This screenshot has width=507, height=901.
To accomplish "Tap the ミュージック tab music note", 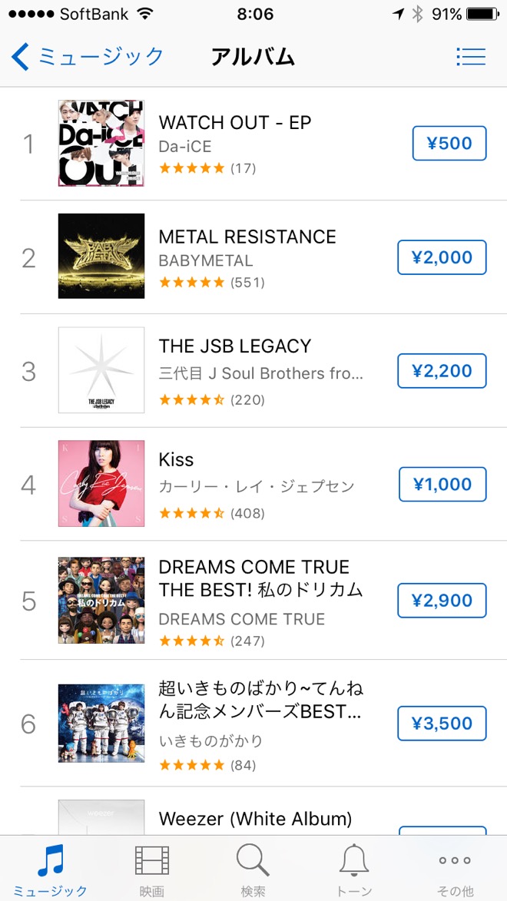I will 50,861.
